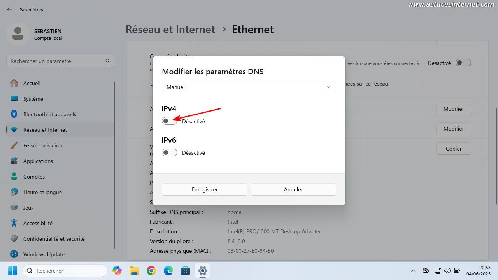Viewport: 498px width, 280px height.
Task: Select the Accessibilité sidebar icon
Action: (x=14, y=223)
